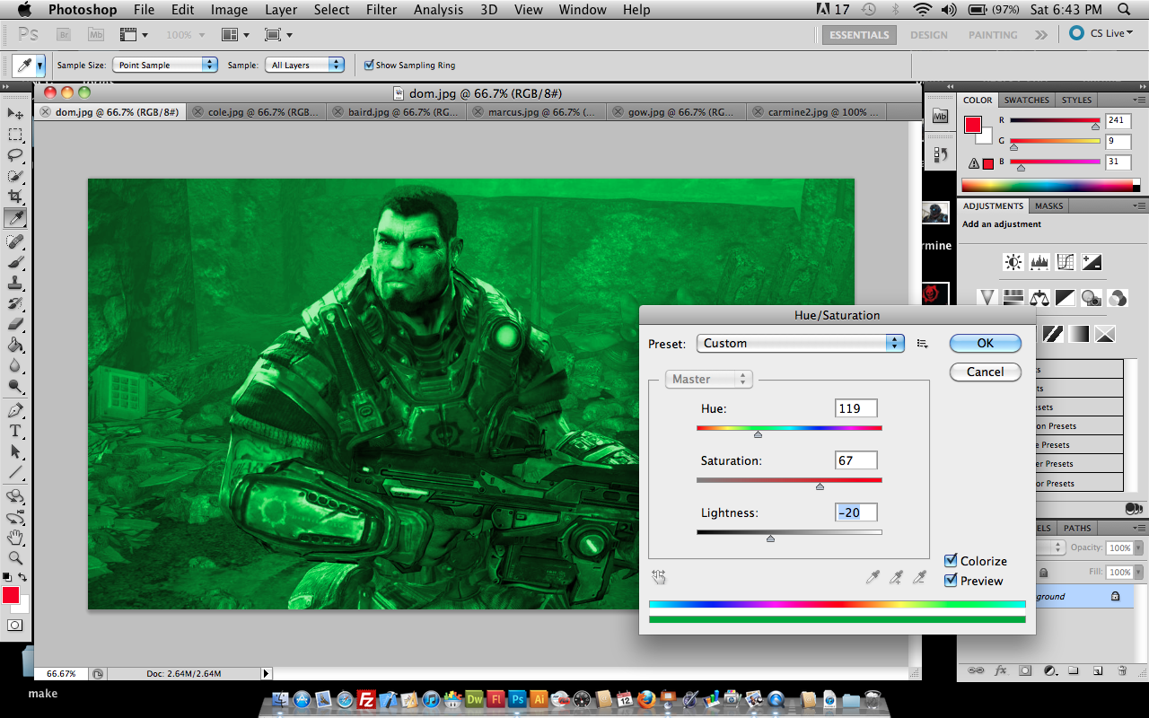Click the R color value field

click(1118, 120)
